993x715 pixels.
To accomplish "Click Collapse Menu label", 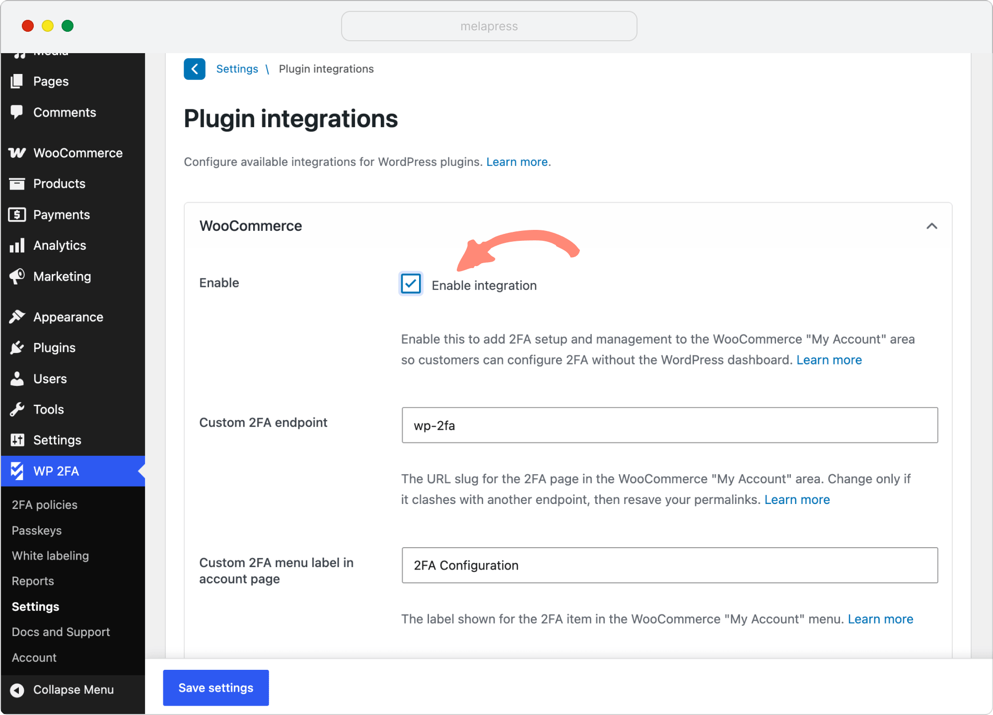I will (x=73, y=690).
